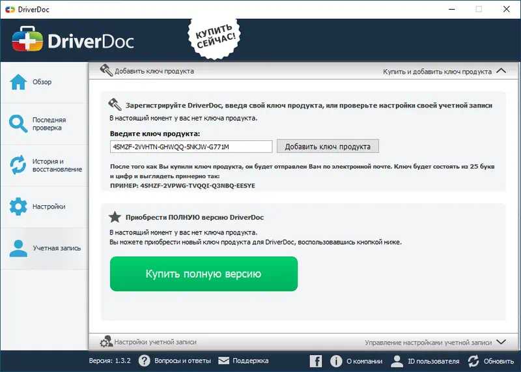Click the Введите ключ продукта label
The width and height of the screenshot is (521, 372).
point(155,134)
